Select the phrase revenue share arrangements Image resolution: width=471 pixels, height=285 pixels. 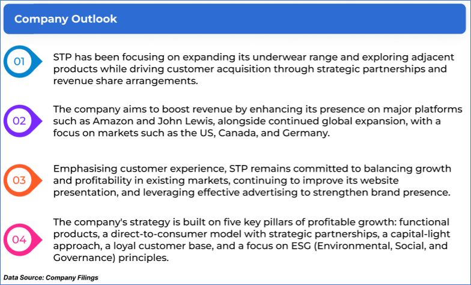pos(125,82)
